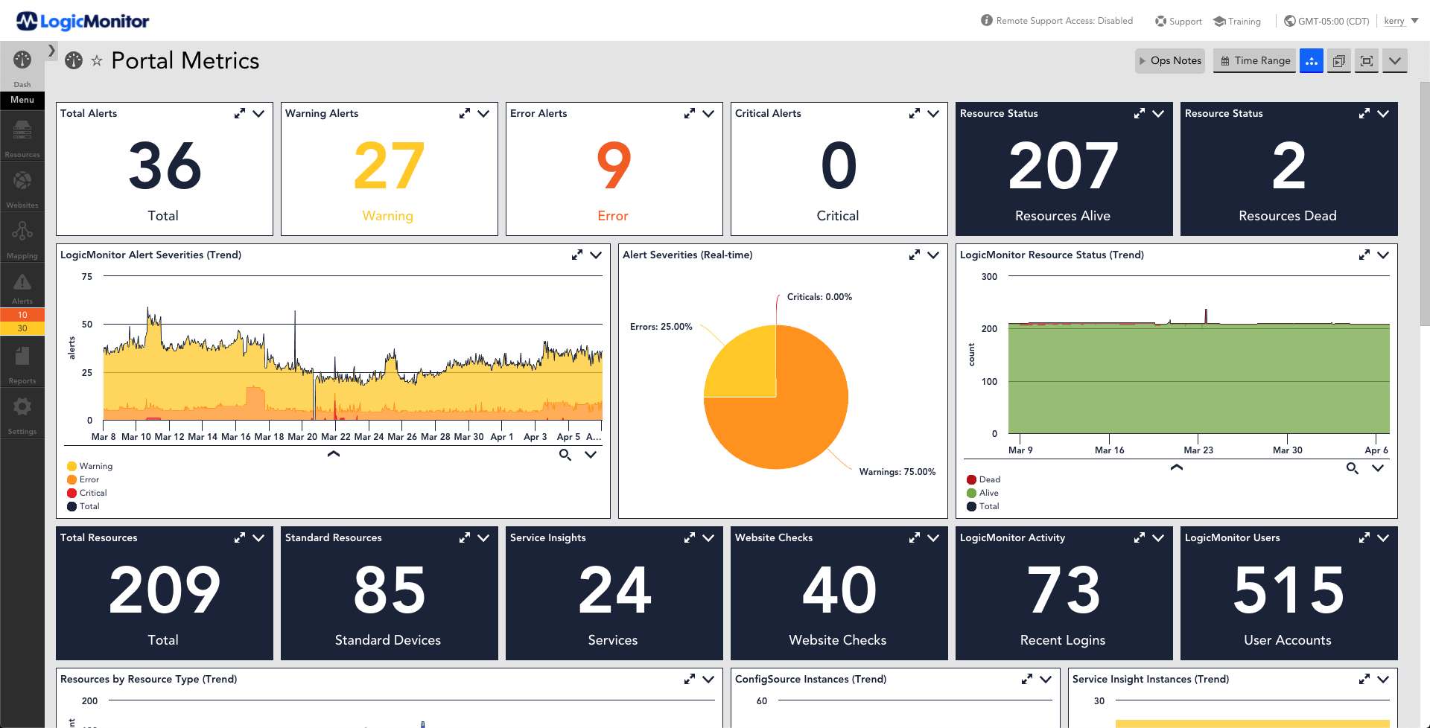1430x728 pixels.
Task: Open the Time Range selector
Action: click(1254, 60)
